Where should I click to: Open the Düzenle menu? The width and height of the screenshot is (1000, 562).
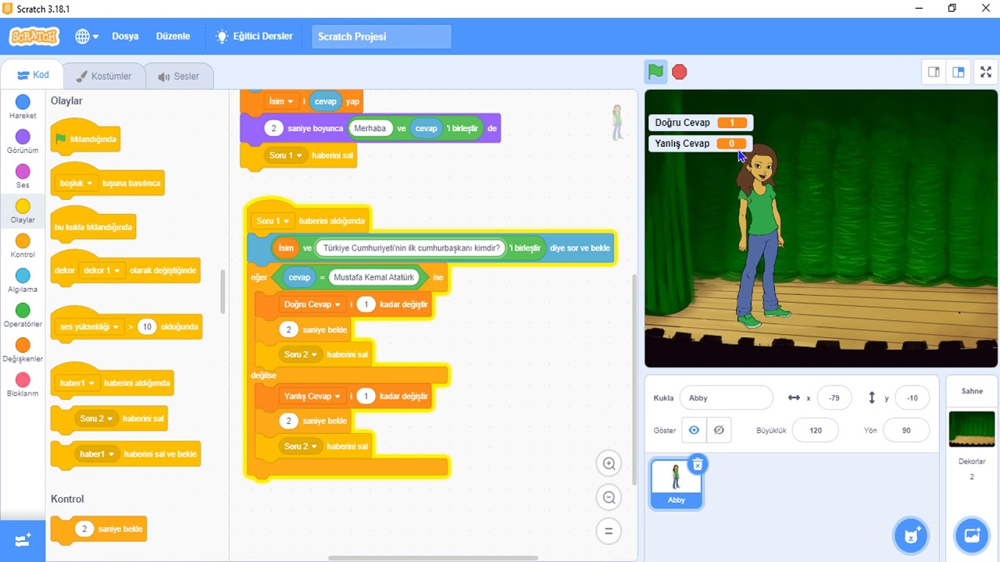173,37
